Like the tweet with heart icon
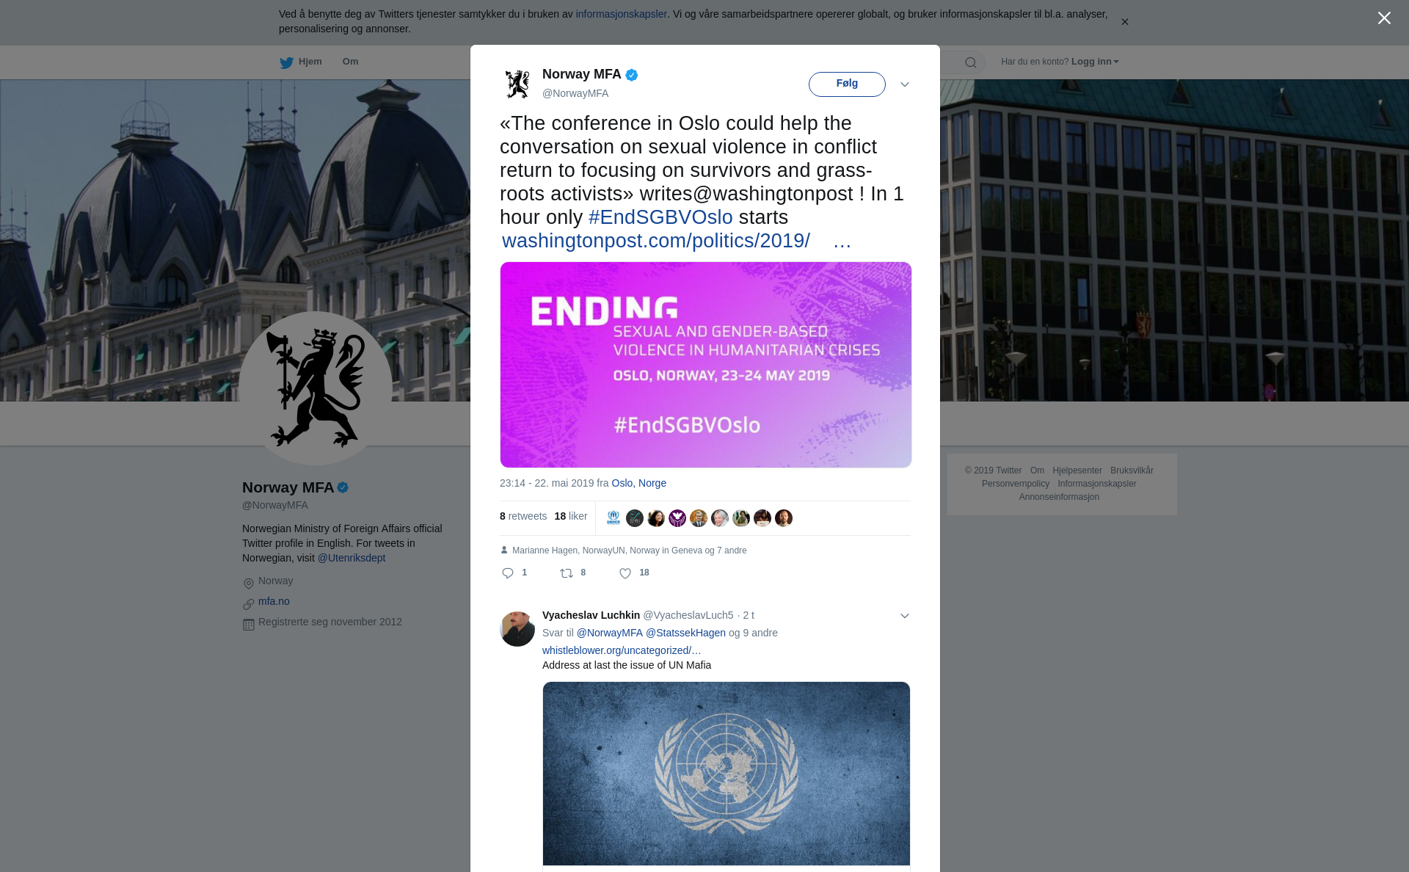Image resolution: width=1409 pixels, height=872 pixels. click(x=625, y=573)
